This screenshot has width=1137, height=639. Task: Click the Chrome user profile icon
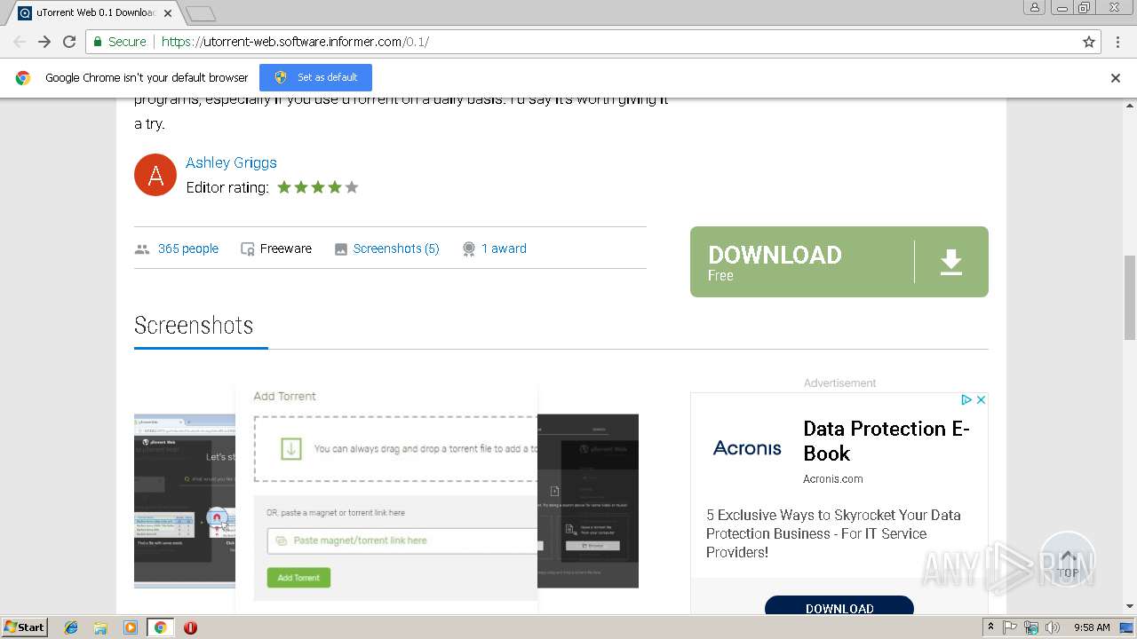1034,7
